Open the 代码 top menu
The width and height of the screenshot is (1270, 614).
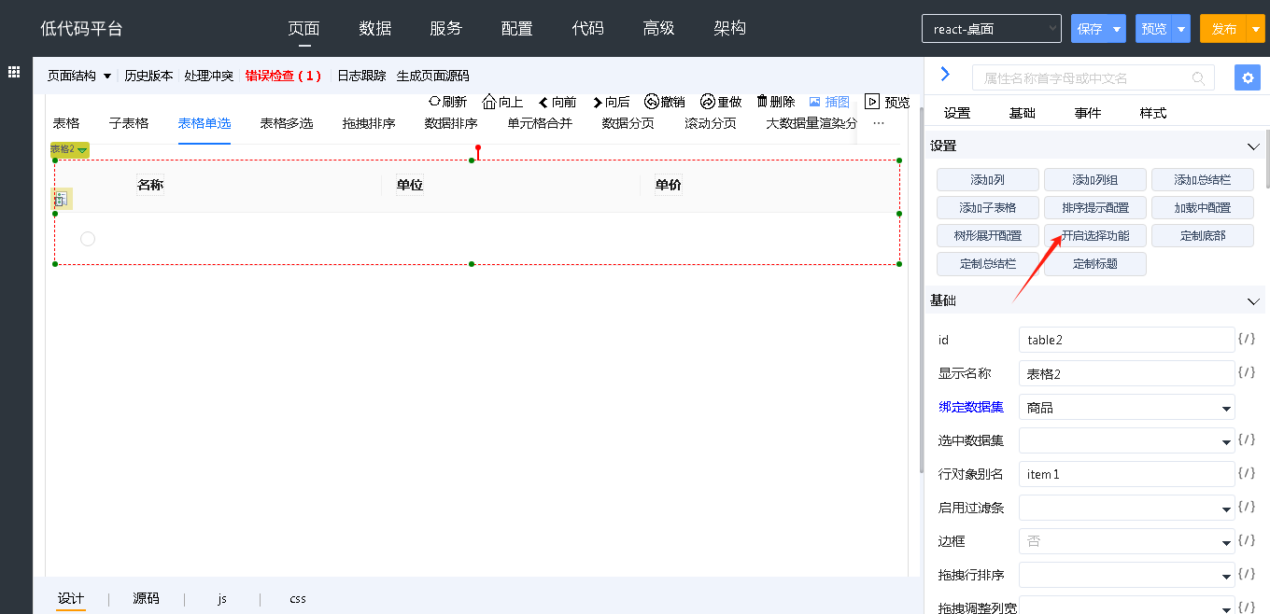[x=588, y=29]
